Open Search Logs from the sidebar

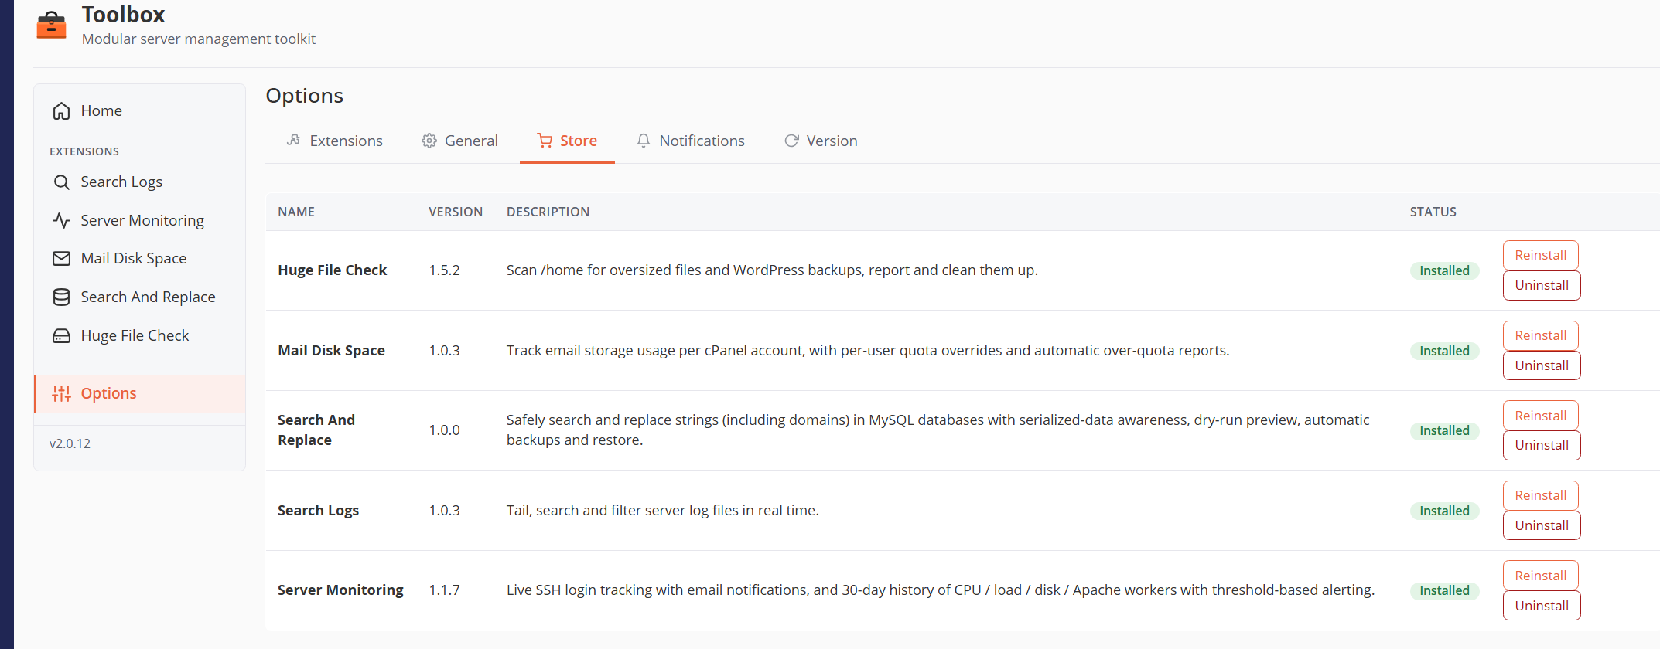click(140, 182)
